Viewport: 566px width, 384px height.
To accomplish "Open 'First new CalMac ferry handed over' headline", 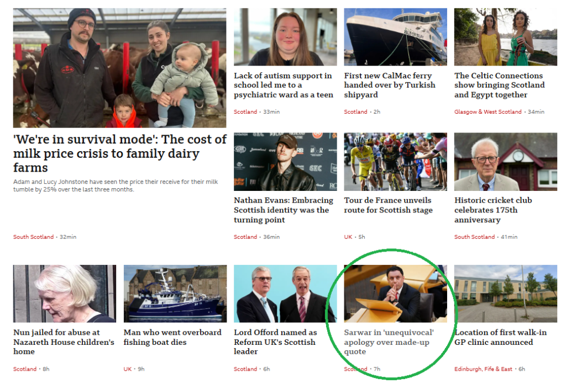I will coord(390,86).
